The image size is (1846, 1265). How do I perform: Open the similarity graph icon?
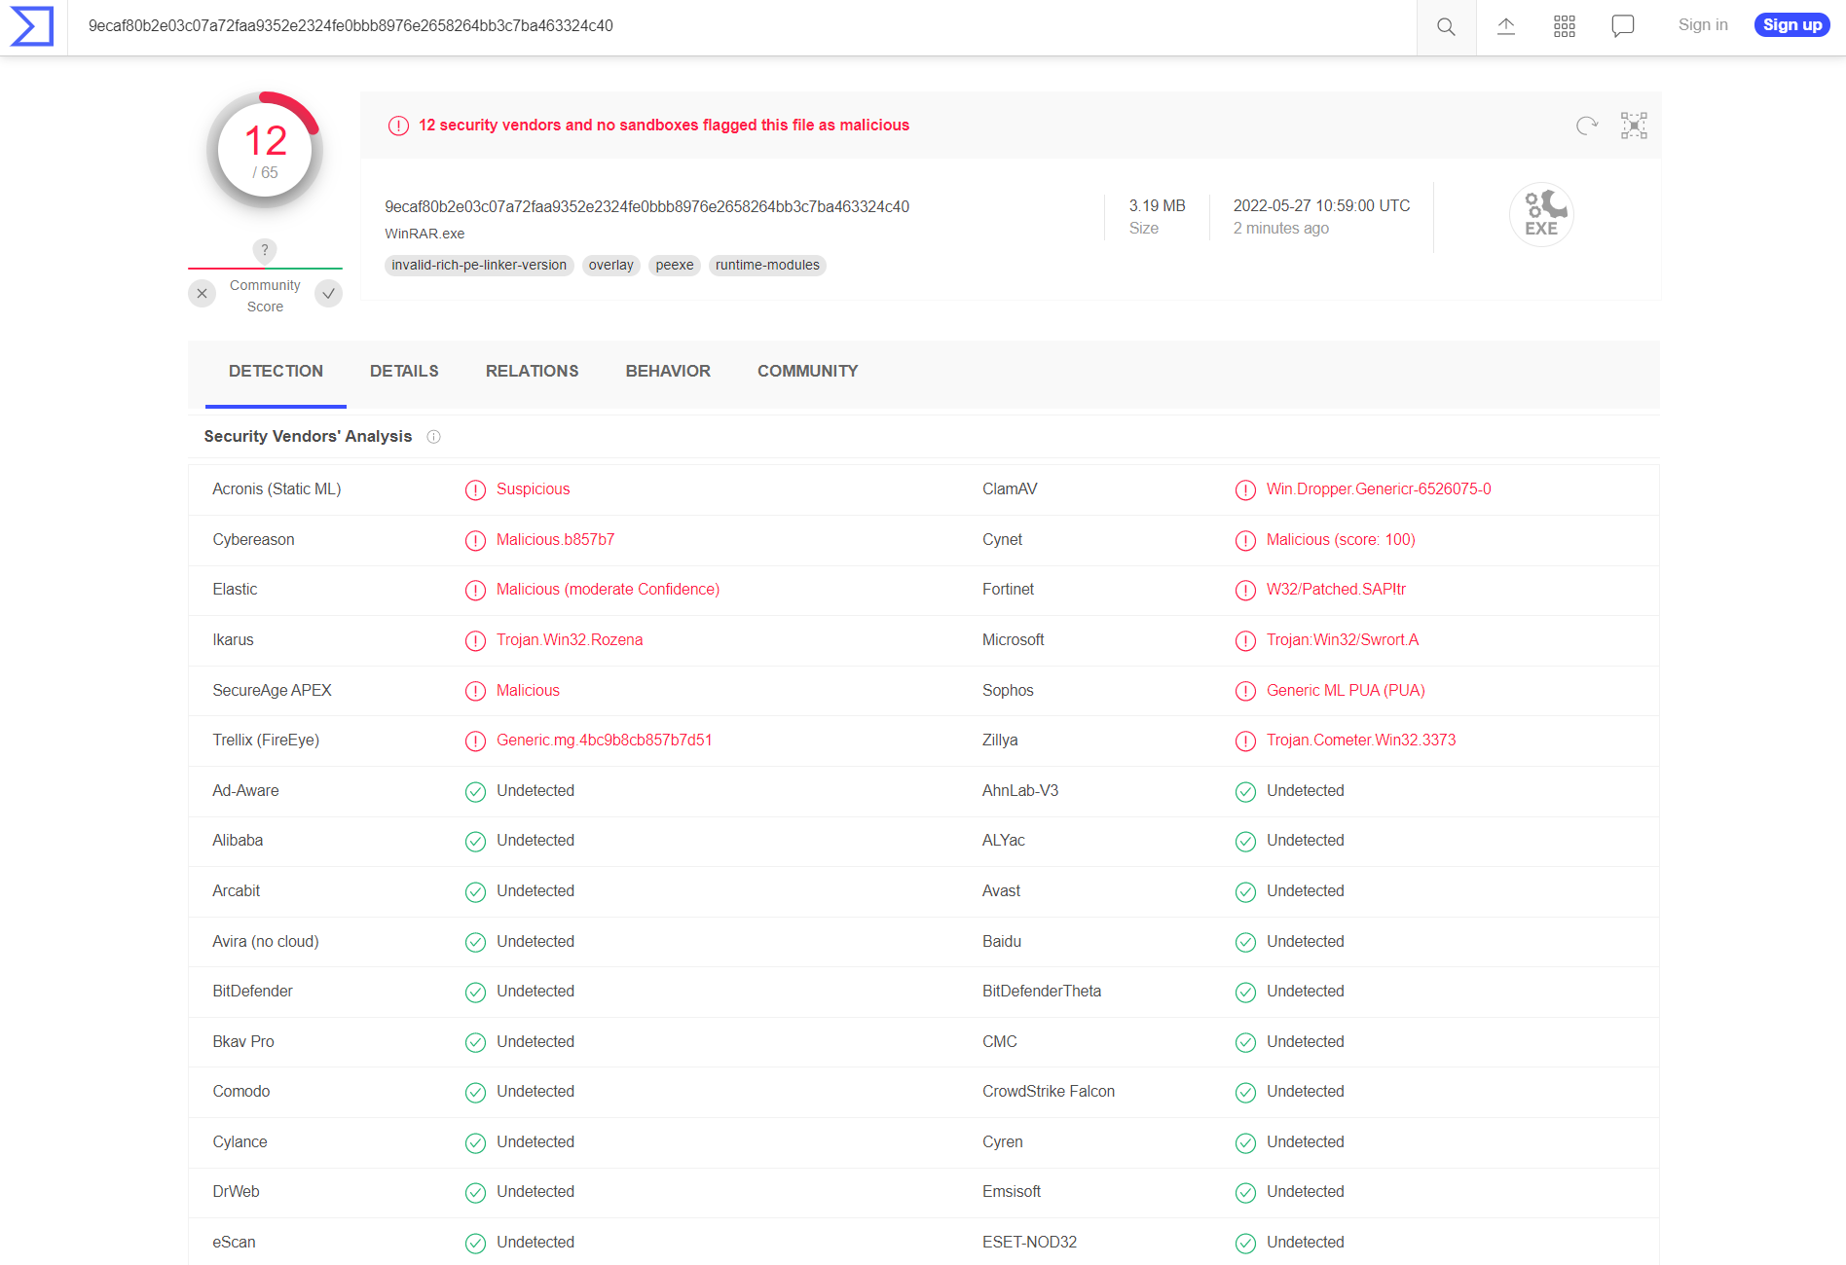click(1633, 126)
